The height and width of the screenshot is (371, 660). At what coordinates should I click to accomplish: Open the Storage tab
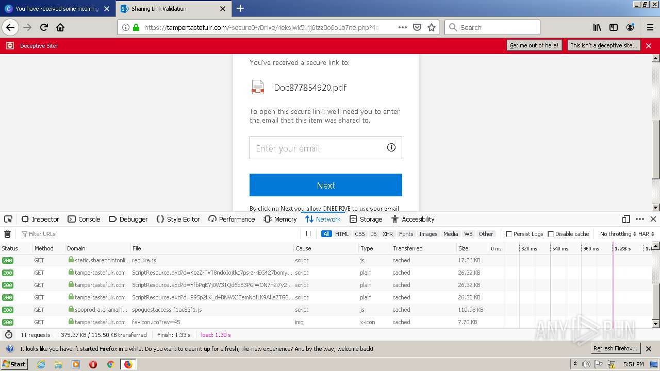click(x=366, y=219)
